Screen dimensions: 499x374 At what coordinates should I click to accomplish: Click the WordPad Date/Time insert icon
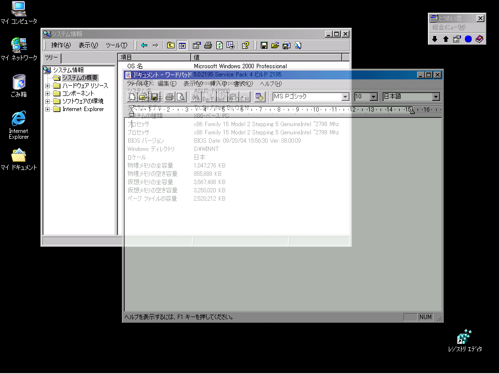[260, 97]
